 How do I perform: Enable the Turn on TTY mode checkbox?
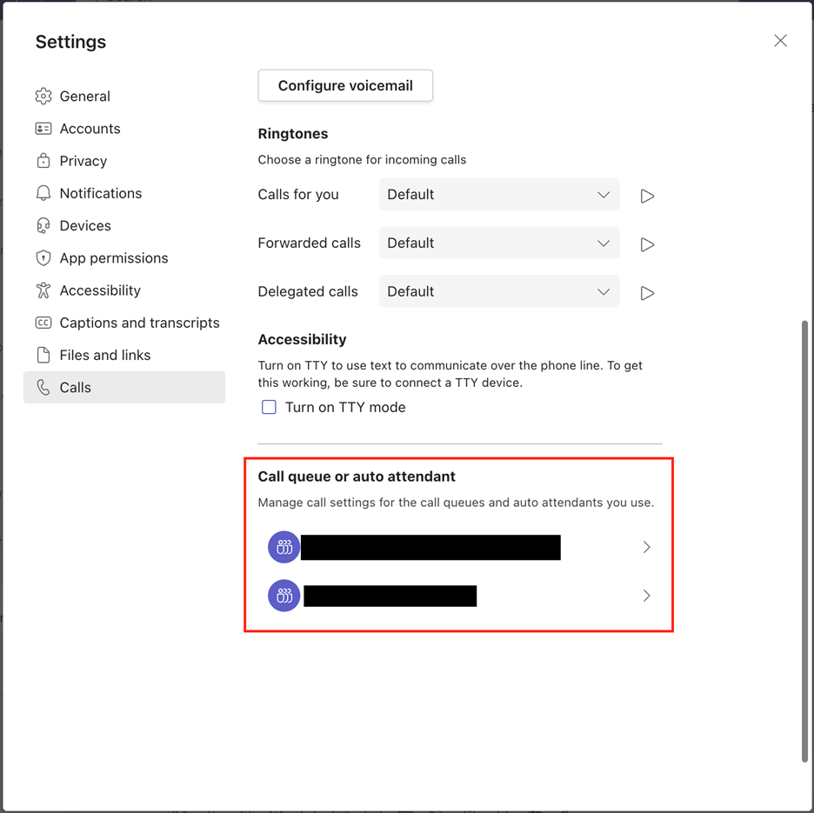click(x=270, y=407)
